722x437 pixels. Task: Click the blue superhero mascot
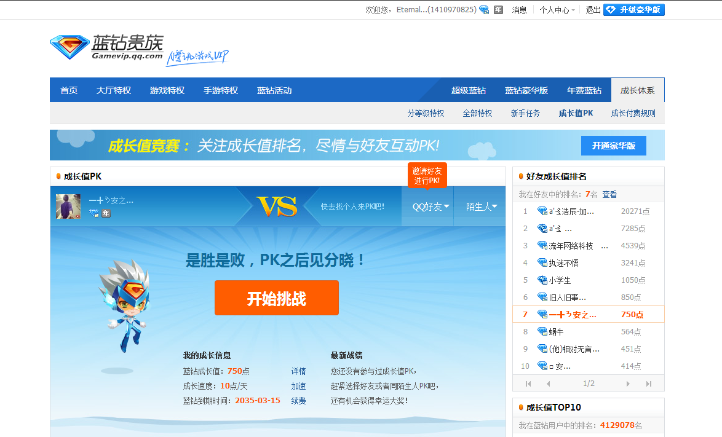[x=125, y=305]
